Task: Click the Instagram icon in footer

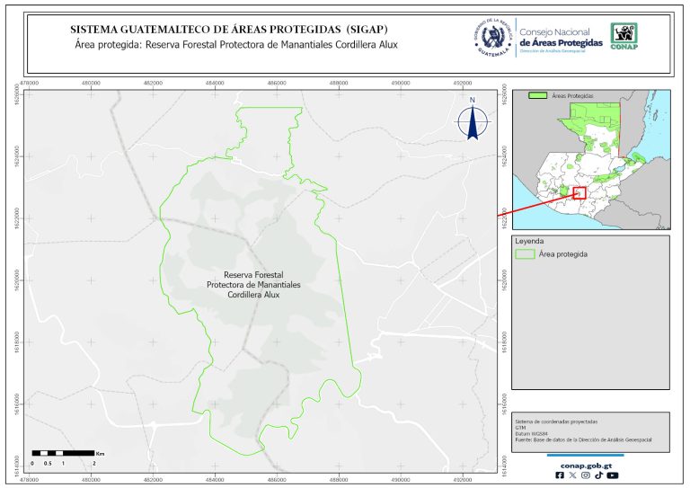Action: coord(586,475)
